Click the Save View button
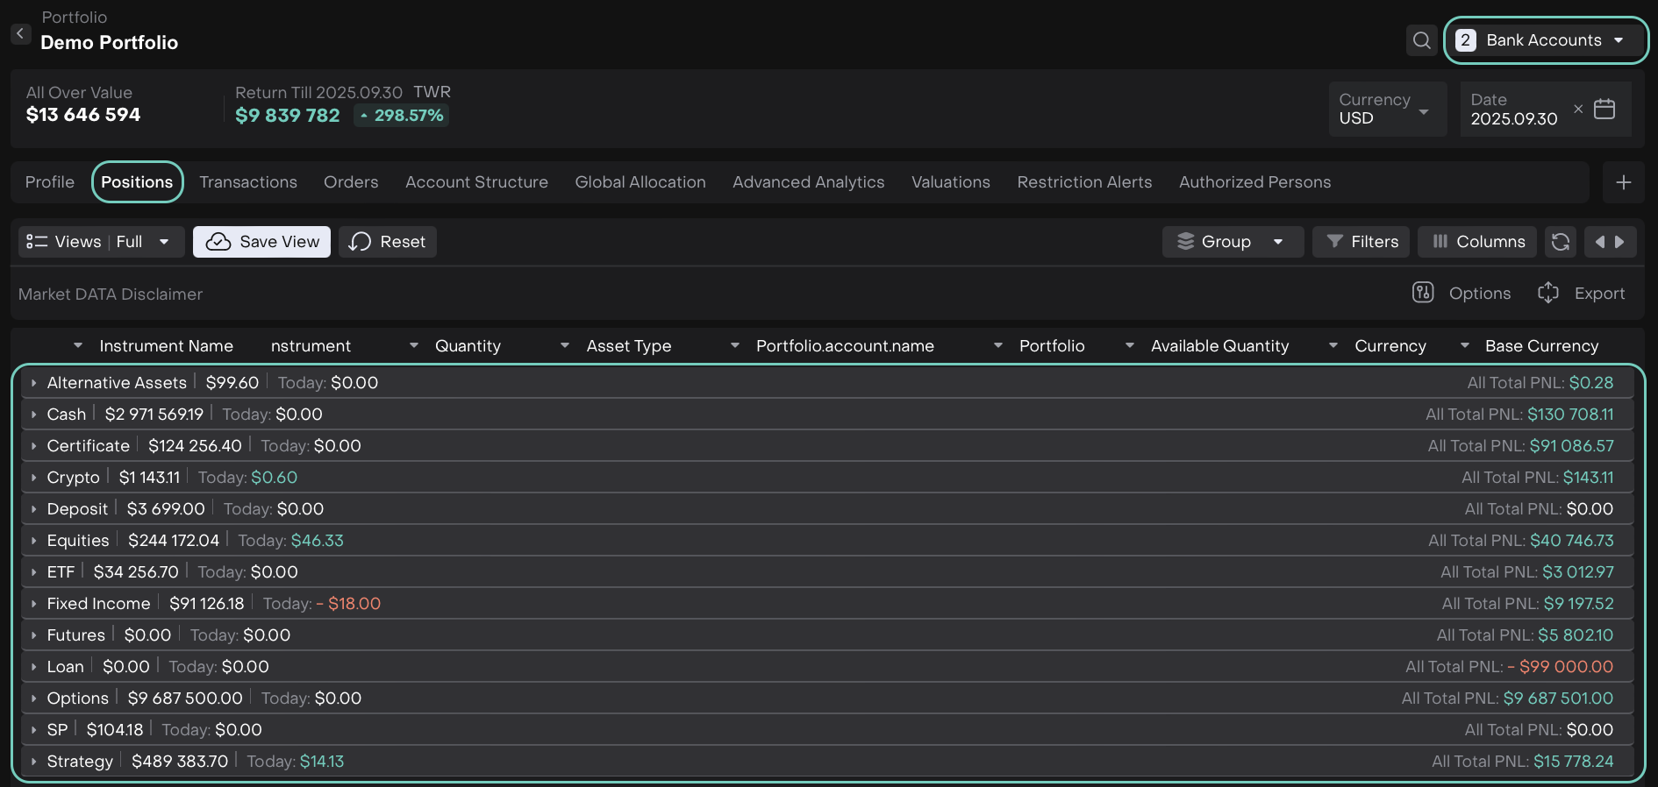1658x787 pixels. click(x=261, y=242)
